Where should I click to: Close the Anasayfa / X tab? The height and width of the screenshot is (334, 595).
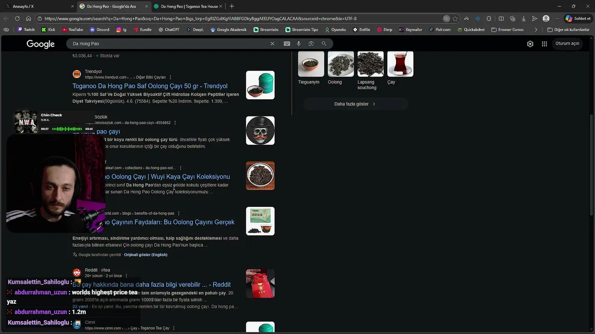[x=73, y=6]
